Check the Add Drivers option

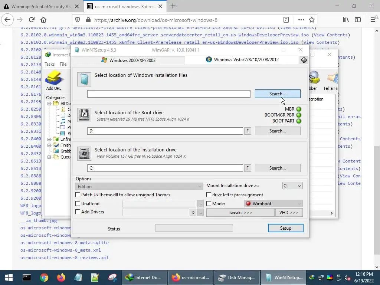pos(78,212)
